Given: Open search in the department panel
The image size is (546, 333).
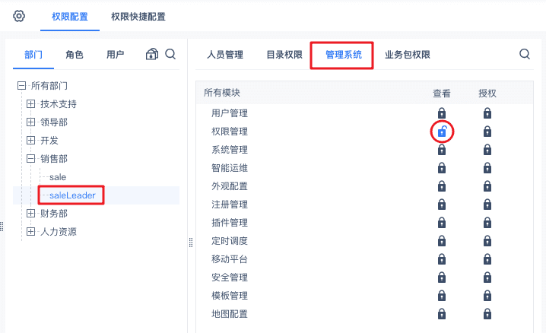Looking at the screenshot, I should point(171,54).
